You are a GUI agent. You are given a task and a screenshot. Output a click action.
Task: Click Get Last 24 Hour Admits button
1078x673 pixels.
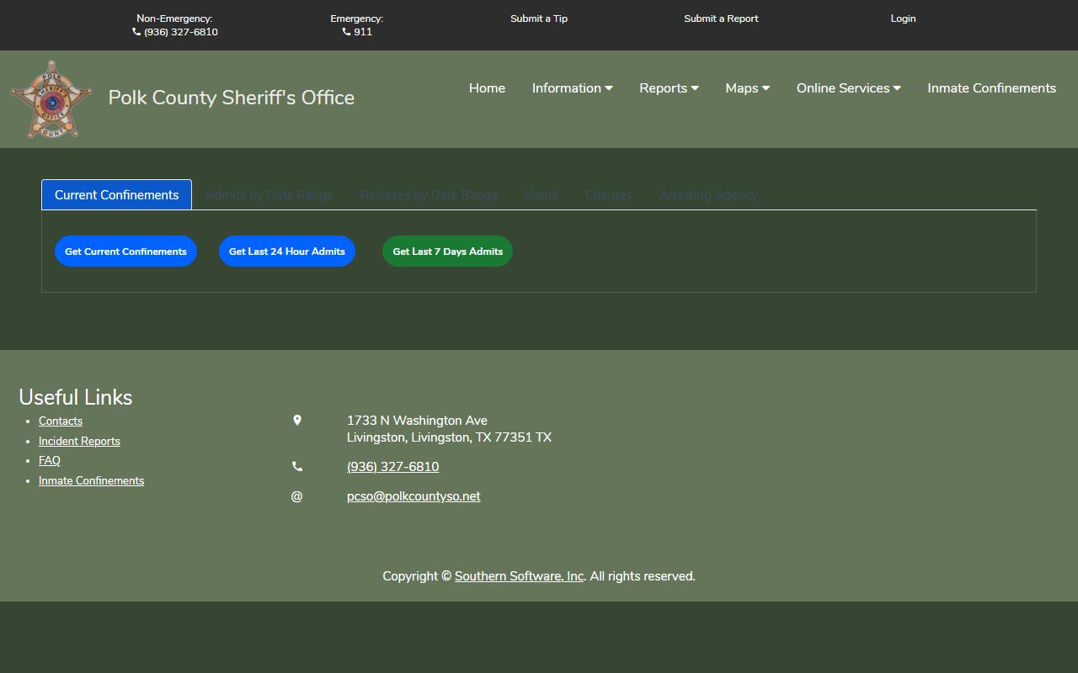pyautogui.click(x=287, y=252)
